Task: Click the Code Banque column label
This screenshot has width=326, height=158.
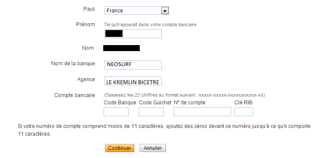Action: click(120, 103)
